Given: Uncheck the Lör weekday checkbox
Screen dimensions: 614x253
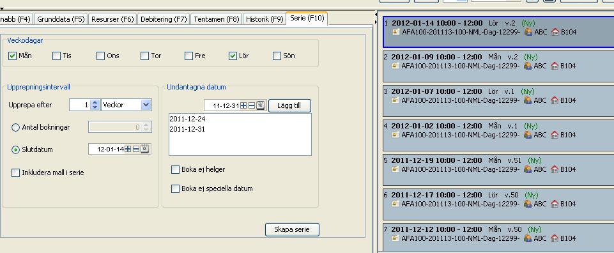Looking at the screenshot, I should tap(233, 56).
